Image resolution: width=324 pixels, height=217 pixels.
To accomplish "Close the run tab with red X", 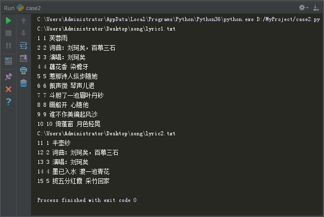I will [9, 89].
